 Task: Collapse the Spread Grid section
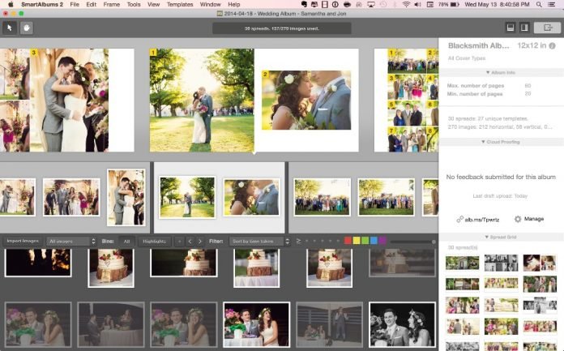coord(500,238)
